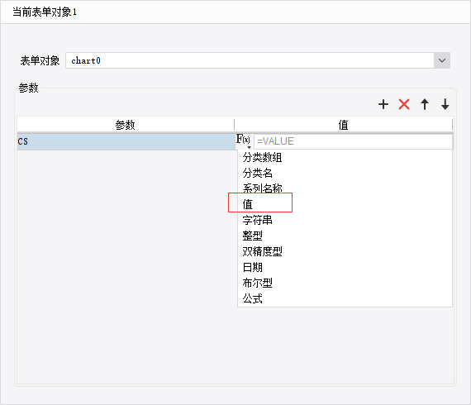Select 分类数组 from the value type list
The image size is (471, 405).
tap(345, 157)
